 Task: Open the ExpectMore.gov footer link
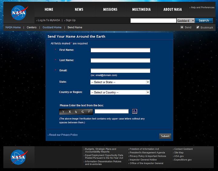182,160
